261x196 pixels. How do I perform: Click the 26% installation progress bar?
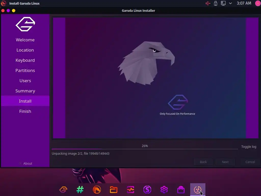pos(145,149)
